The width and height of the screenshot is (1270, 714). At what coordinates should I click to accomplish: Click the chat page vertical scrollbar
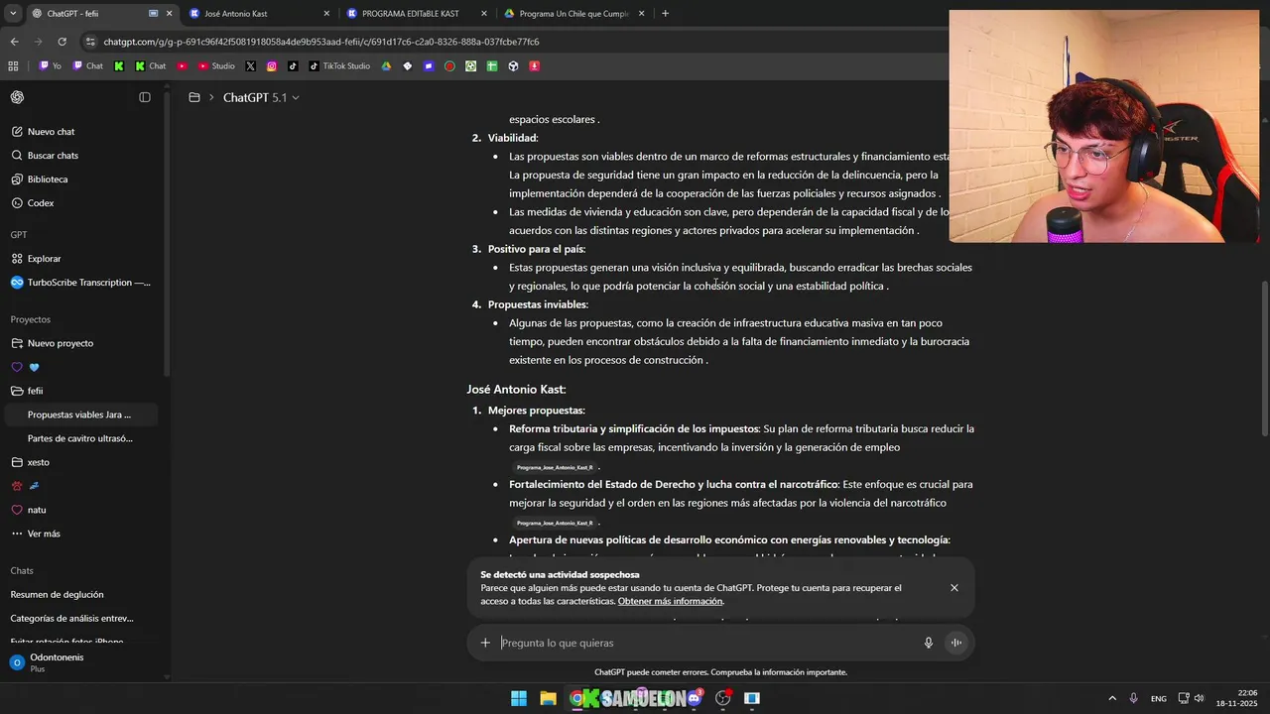pyautogui.click(x=1264, y=357)
